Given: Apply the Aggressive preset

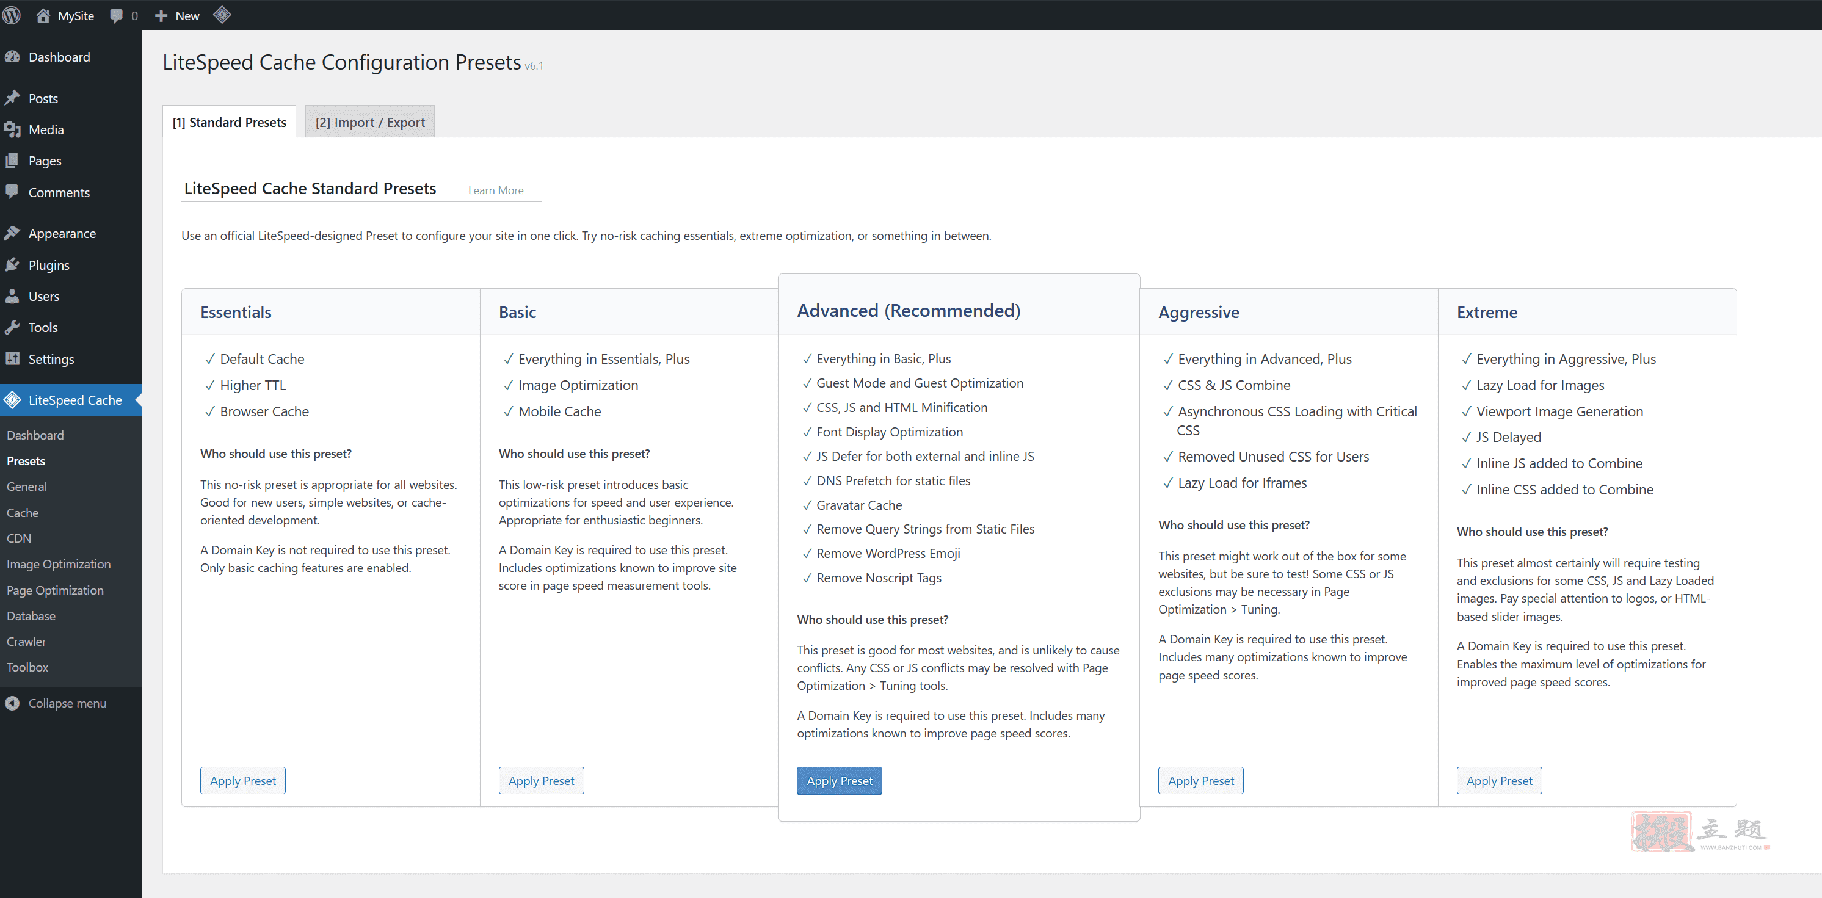Looking at the screenshot, I should (x=1201, y=781).
